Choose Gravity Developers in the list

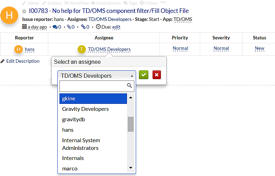(85, 109)
